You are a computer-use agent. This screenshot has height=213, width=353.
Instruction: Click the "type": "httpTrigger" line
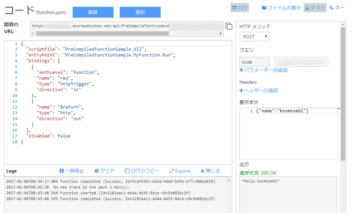click(65, 84)
